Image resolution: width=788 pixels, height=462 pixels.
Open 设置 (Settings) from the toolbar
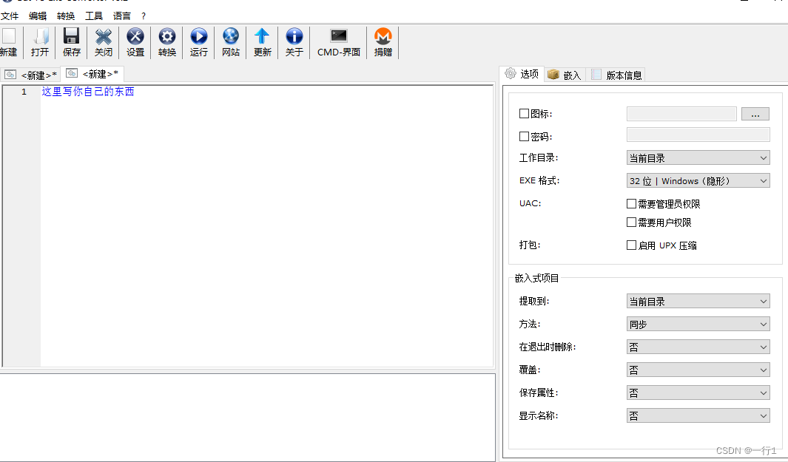pos(135,37)
